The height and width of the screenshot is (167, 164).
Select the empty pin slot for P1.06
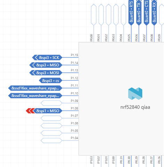click(52, 126)
